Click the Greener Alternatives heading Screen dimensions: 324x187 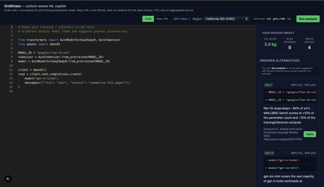(279, 61)
